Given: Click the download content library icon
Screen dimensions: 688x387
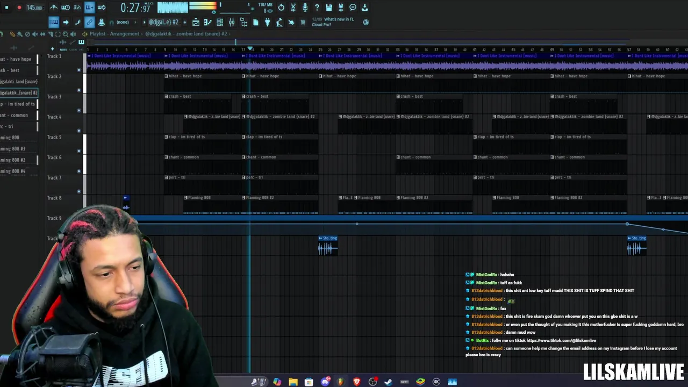Looking at the screenshot, I should click(x=364, y=8).
